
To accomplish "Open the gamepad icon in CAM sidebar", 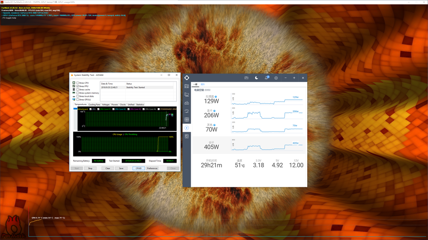I will [187, 103].
